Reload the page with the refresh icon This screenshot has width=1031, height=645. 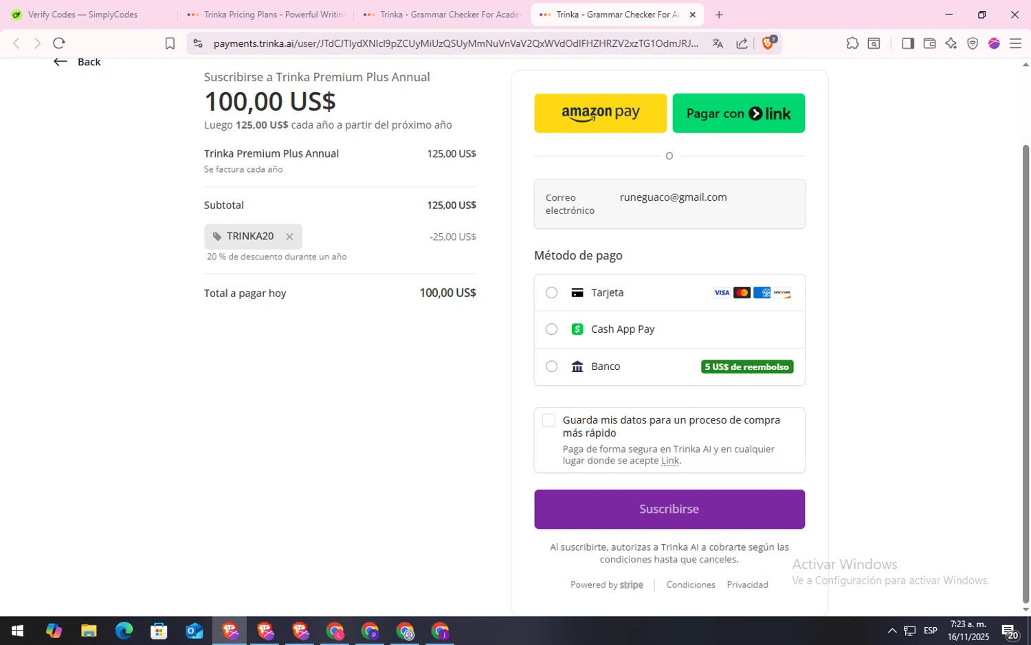coord(59,43)
